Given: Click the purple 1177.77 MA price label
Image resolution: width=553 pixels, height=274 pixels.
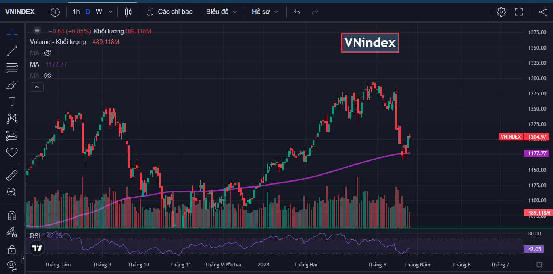Looking at the screenshot, I should (x=536, y=153).
